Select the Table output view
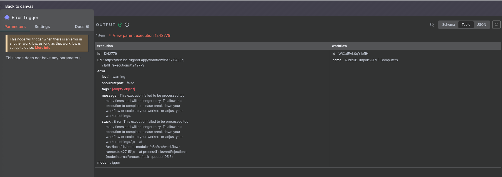 pos(466,25)
